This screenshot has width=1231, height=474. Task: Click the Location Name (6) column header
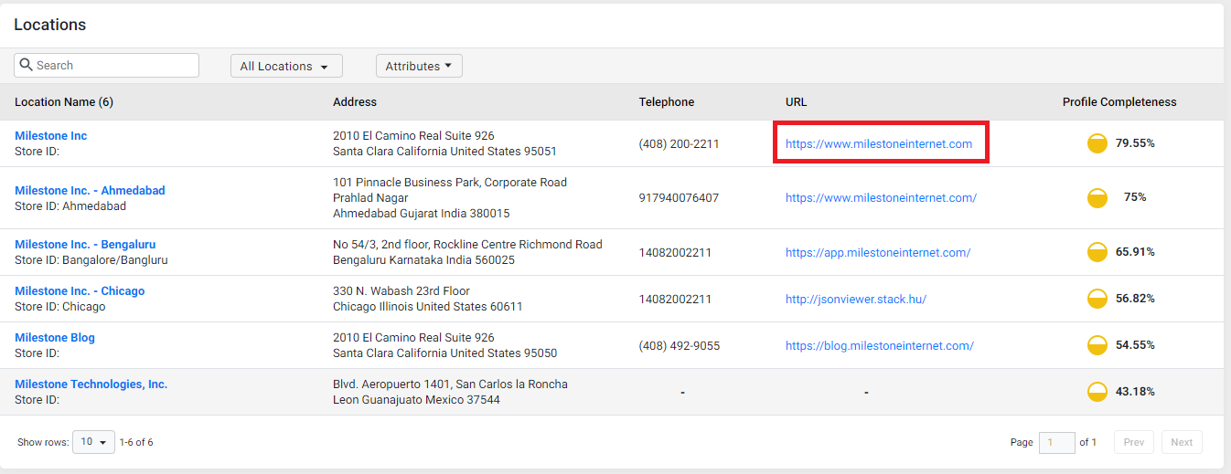(x=64, y=102)
